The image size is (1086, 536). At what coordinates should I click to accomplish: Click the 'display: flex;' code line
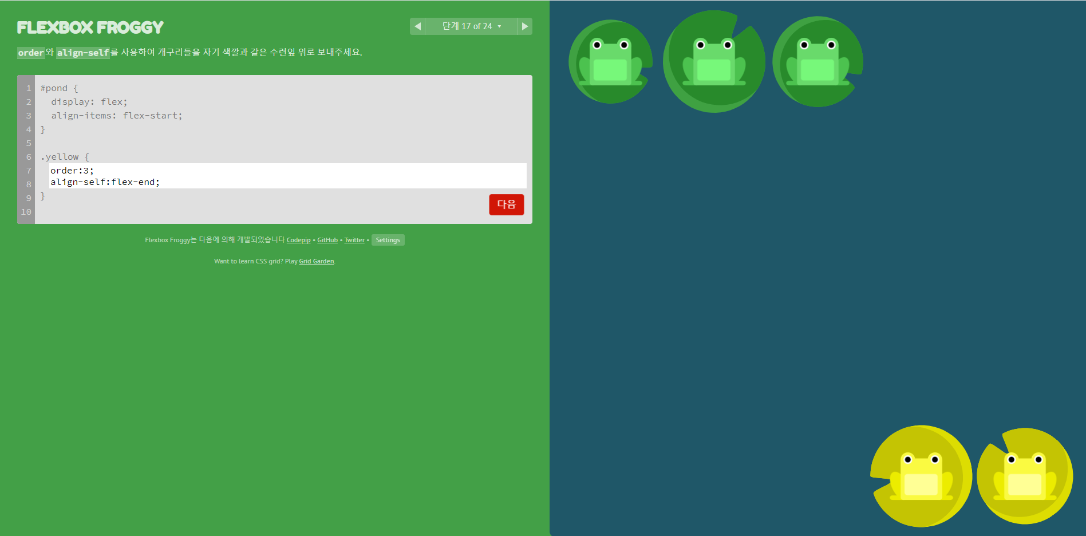tap(89, 102)
